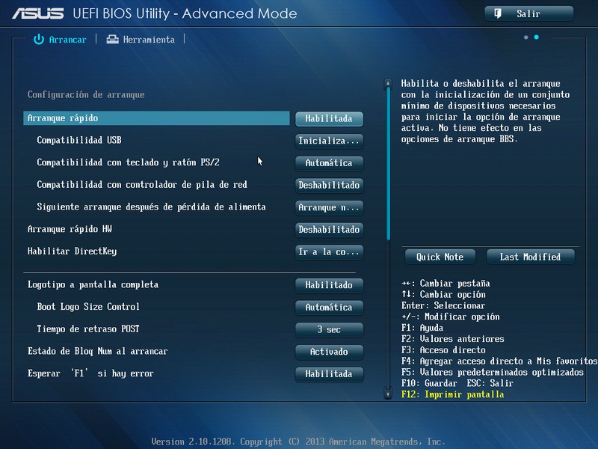The width and height of the screenshot is (598, 449).
Task: Select Compatibilidad USB label
Action: [x=79, y=140]
